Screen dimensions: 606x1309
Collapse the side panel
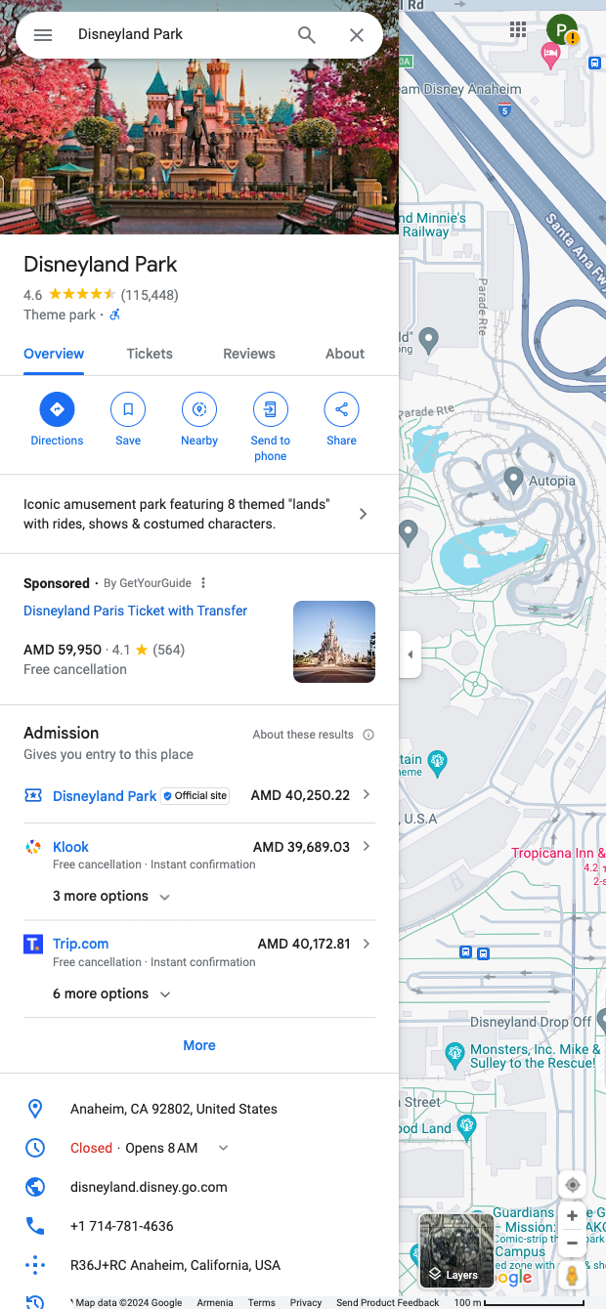click(x=410, y=654)
